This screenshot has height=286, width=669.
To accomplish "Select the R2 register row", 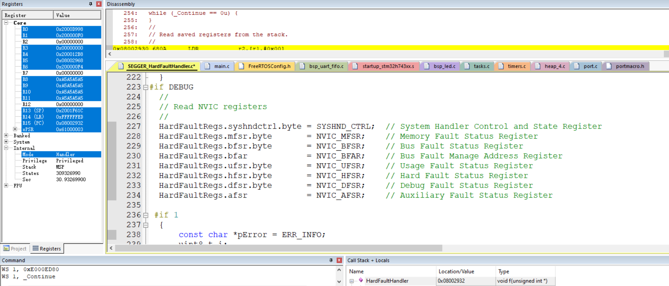I will [61, 42].
